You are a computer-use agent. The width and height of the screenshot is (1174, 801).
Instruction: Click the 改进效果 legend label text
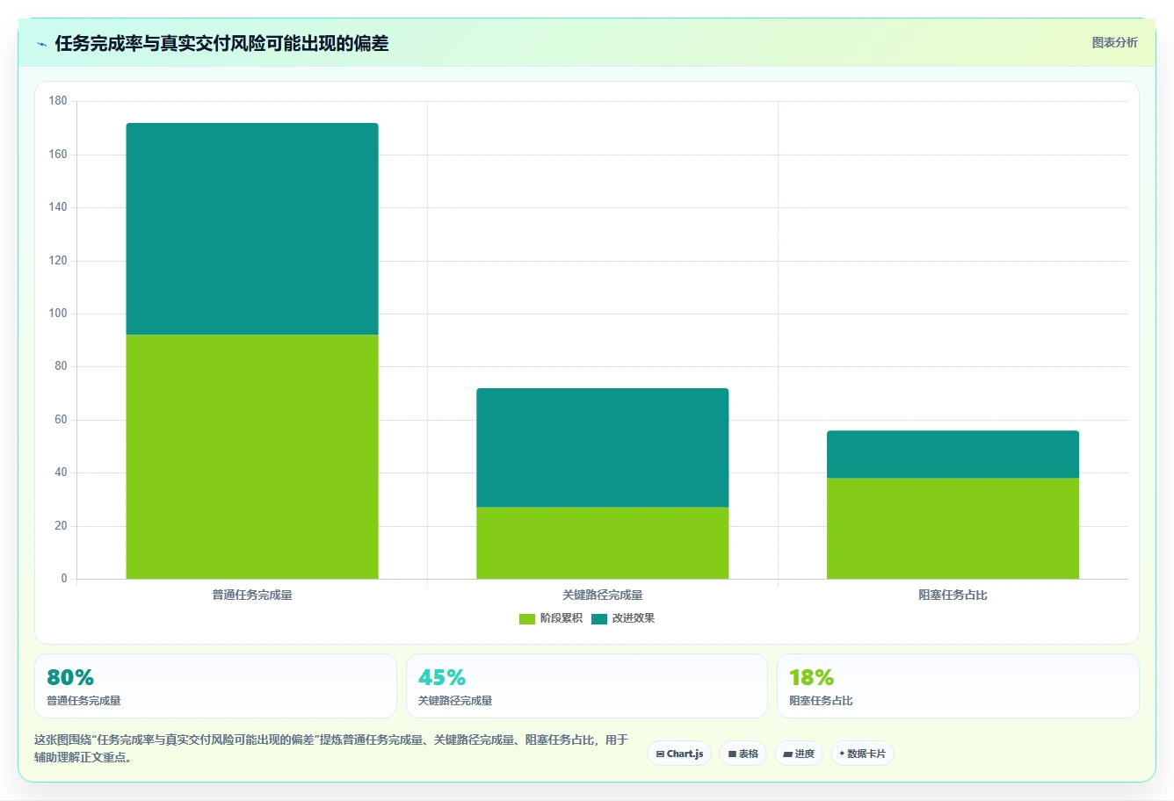(x=633, y=618)
